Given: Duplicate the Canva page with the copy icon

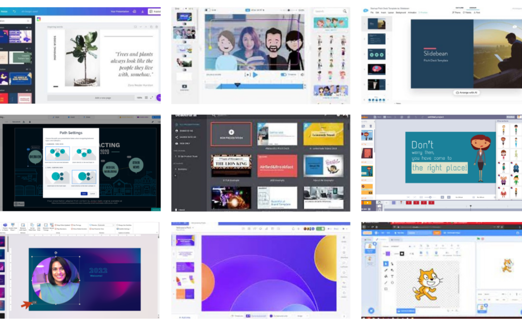Looking at the screenshot, I should click(x=151, y=27).
